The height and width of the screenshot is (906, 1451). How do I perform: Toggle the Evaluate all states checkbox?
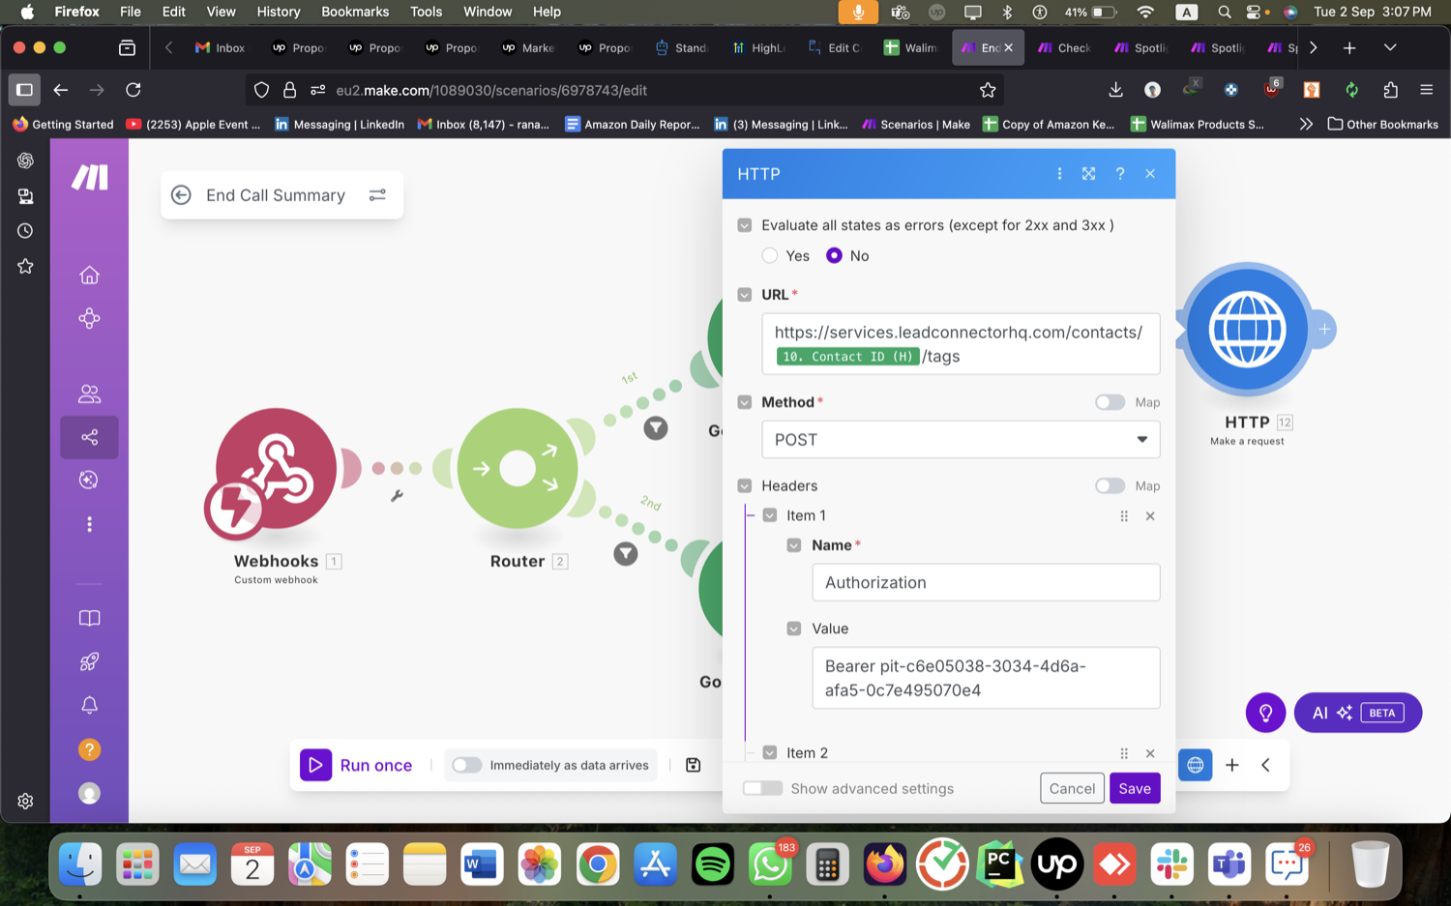point(745,225)
